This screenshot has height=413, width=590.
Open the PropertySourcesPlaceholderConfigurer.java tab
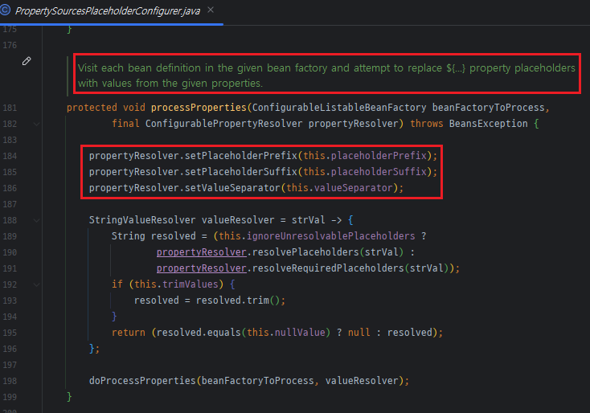107,11
